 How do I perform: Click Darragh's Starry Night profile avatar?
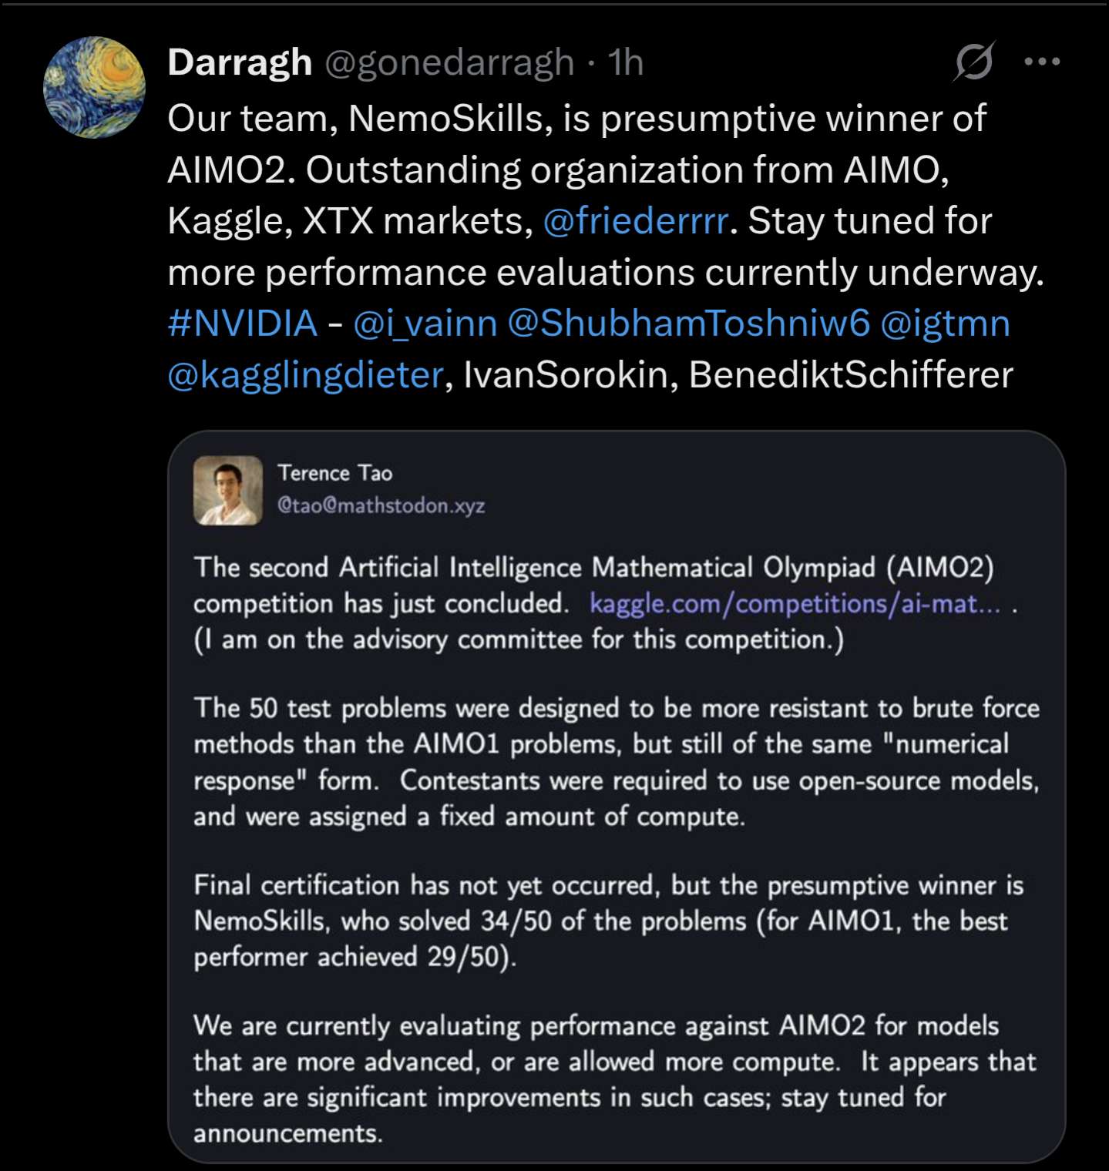click(x=94, y=87)
